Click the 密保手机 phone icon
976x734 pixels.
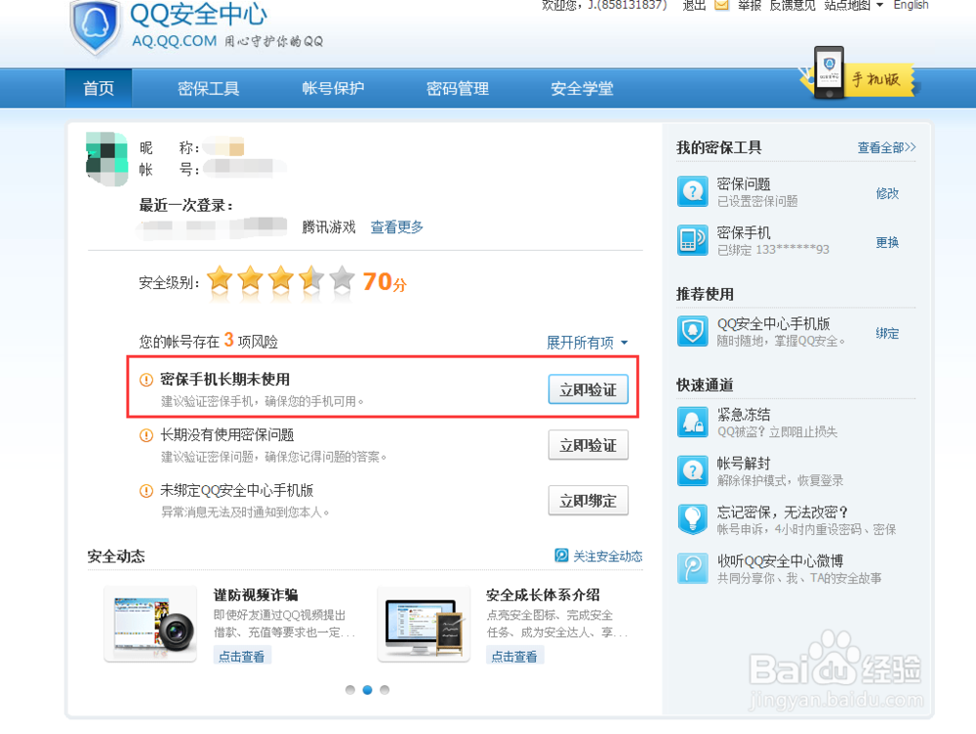tap(693, 242)
